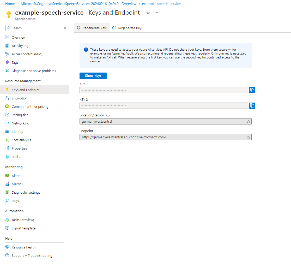
Task: Copy the KEY 2 value
Action: coord(252,105)
